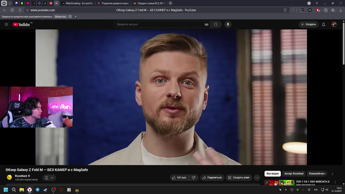
Task: Click 1,92 млн подписчиков subscriber count
Action: pos(26,179)
